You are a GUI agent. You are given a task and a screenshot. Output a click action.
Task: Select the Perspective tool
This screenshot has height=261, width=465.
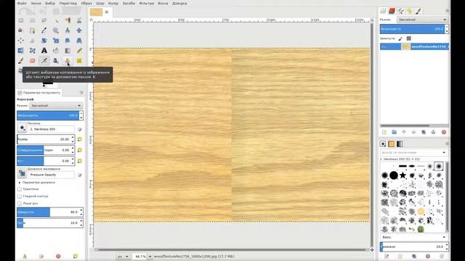pos(79,41)
